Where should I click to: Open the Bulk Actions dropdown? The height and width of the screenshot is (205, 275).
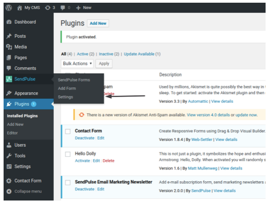click(x=77, y=63)
